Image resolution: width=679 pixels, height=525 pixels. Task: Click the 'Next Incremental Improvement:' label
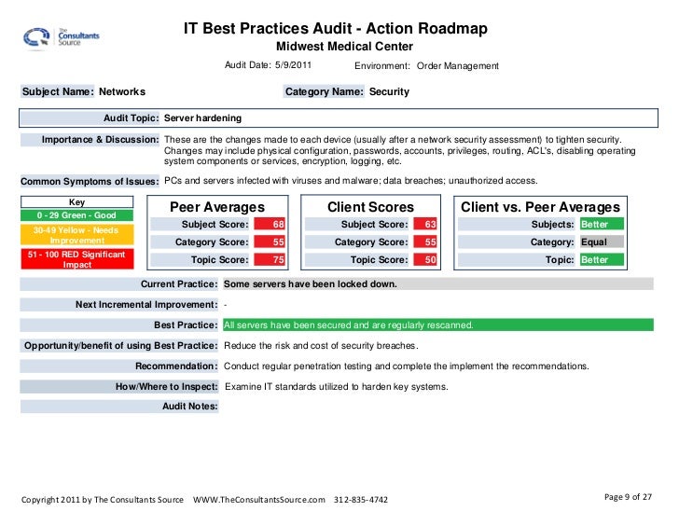[119, 305]
